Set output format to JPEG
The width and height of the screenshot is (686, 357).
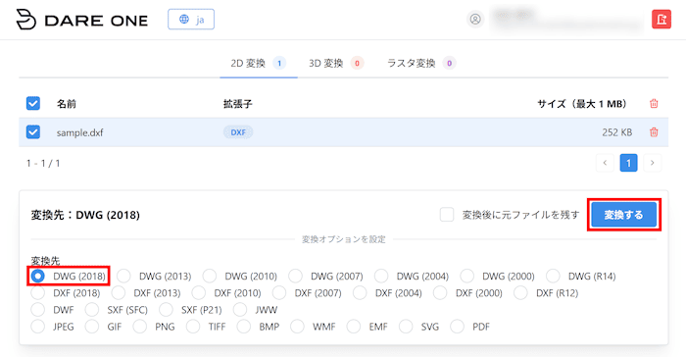click(x=38, y=327)
